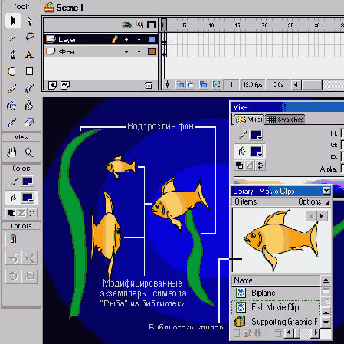Switch to the Mixer tab
Image resolution: width=344 pixels, height=344 pixels.
249,120
